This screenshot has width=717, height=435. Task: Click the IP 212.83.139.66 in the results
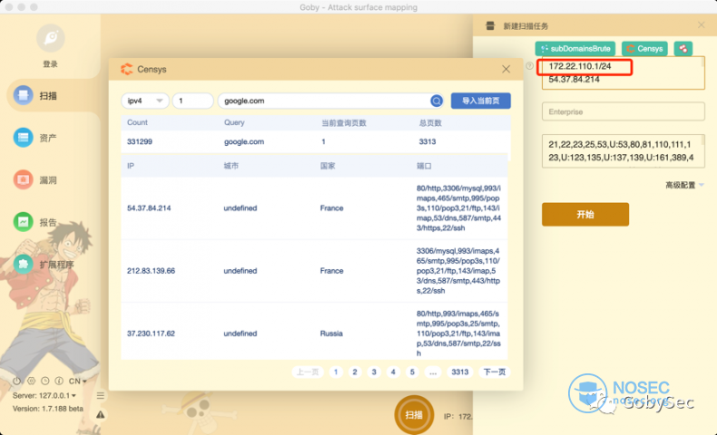(151, 271)
